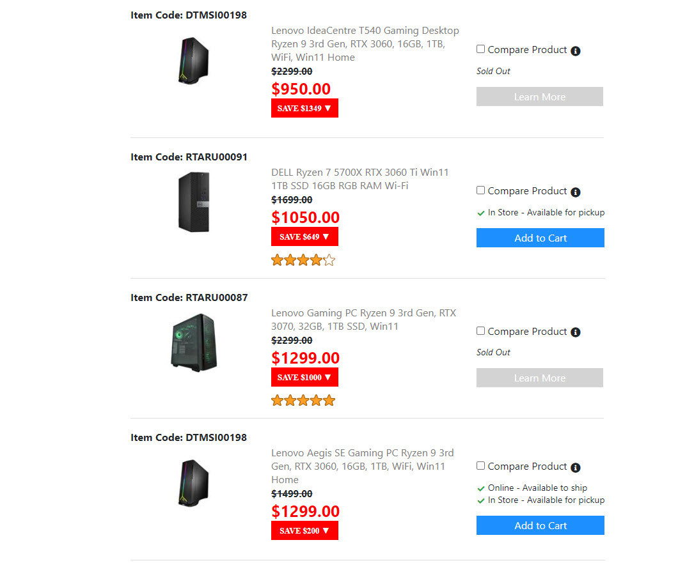This screenshot has height=563, width=694.
Task: Tick Compare Product for Lenovo Aegis SE
Action: click(481, 466)
